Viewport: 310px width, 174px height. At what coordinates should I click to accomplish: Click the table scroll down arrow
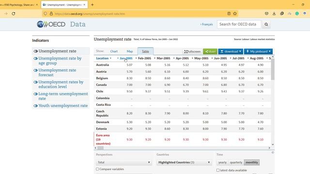pyautogui.click(x=273, y=145)
